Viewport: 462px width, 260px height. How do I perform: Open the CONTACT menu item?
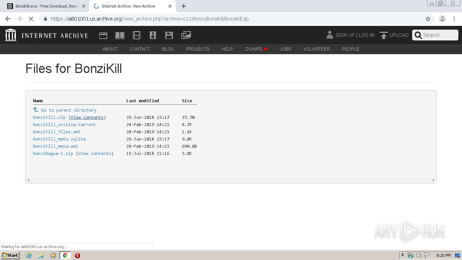click(140, 49)
